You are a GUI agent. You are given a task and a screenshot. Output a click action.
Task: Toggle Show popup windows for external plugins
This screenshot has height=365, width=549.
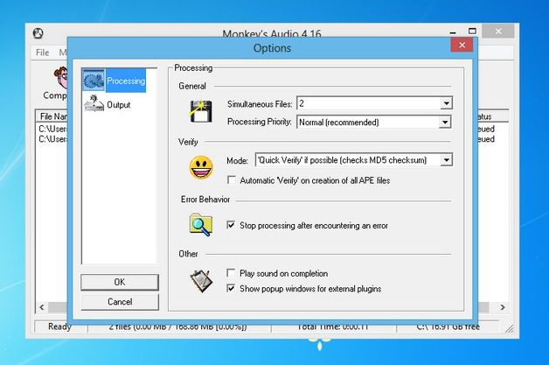(x=231, y=288)
